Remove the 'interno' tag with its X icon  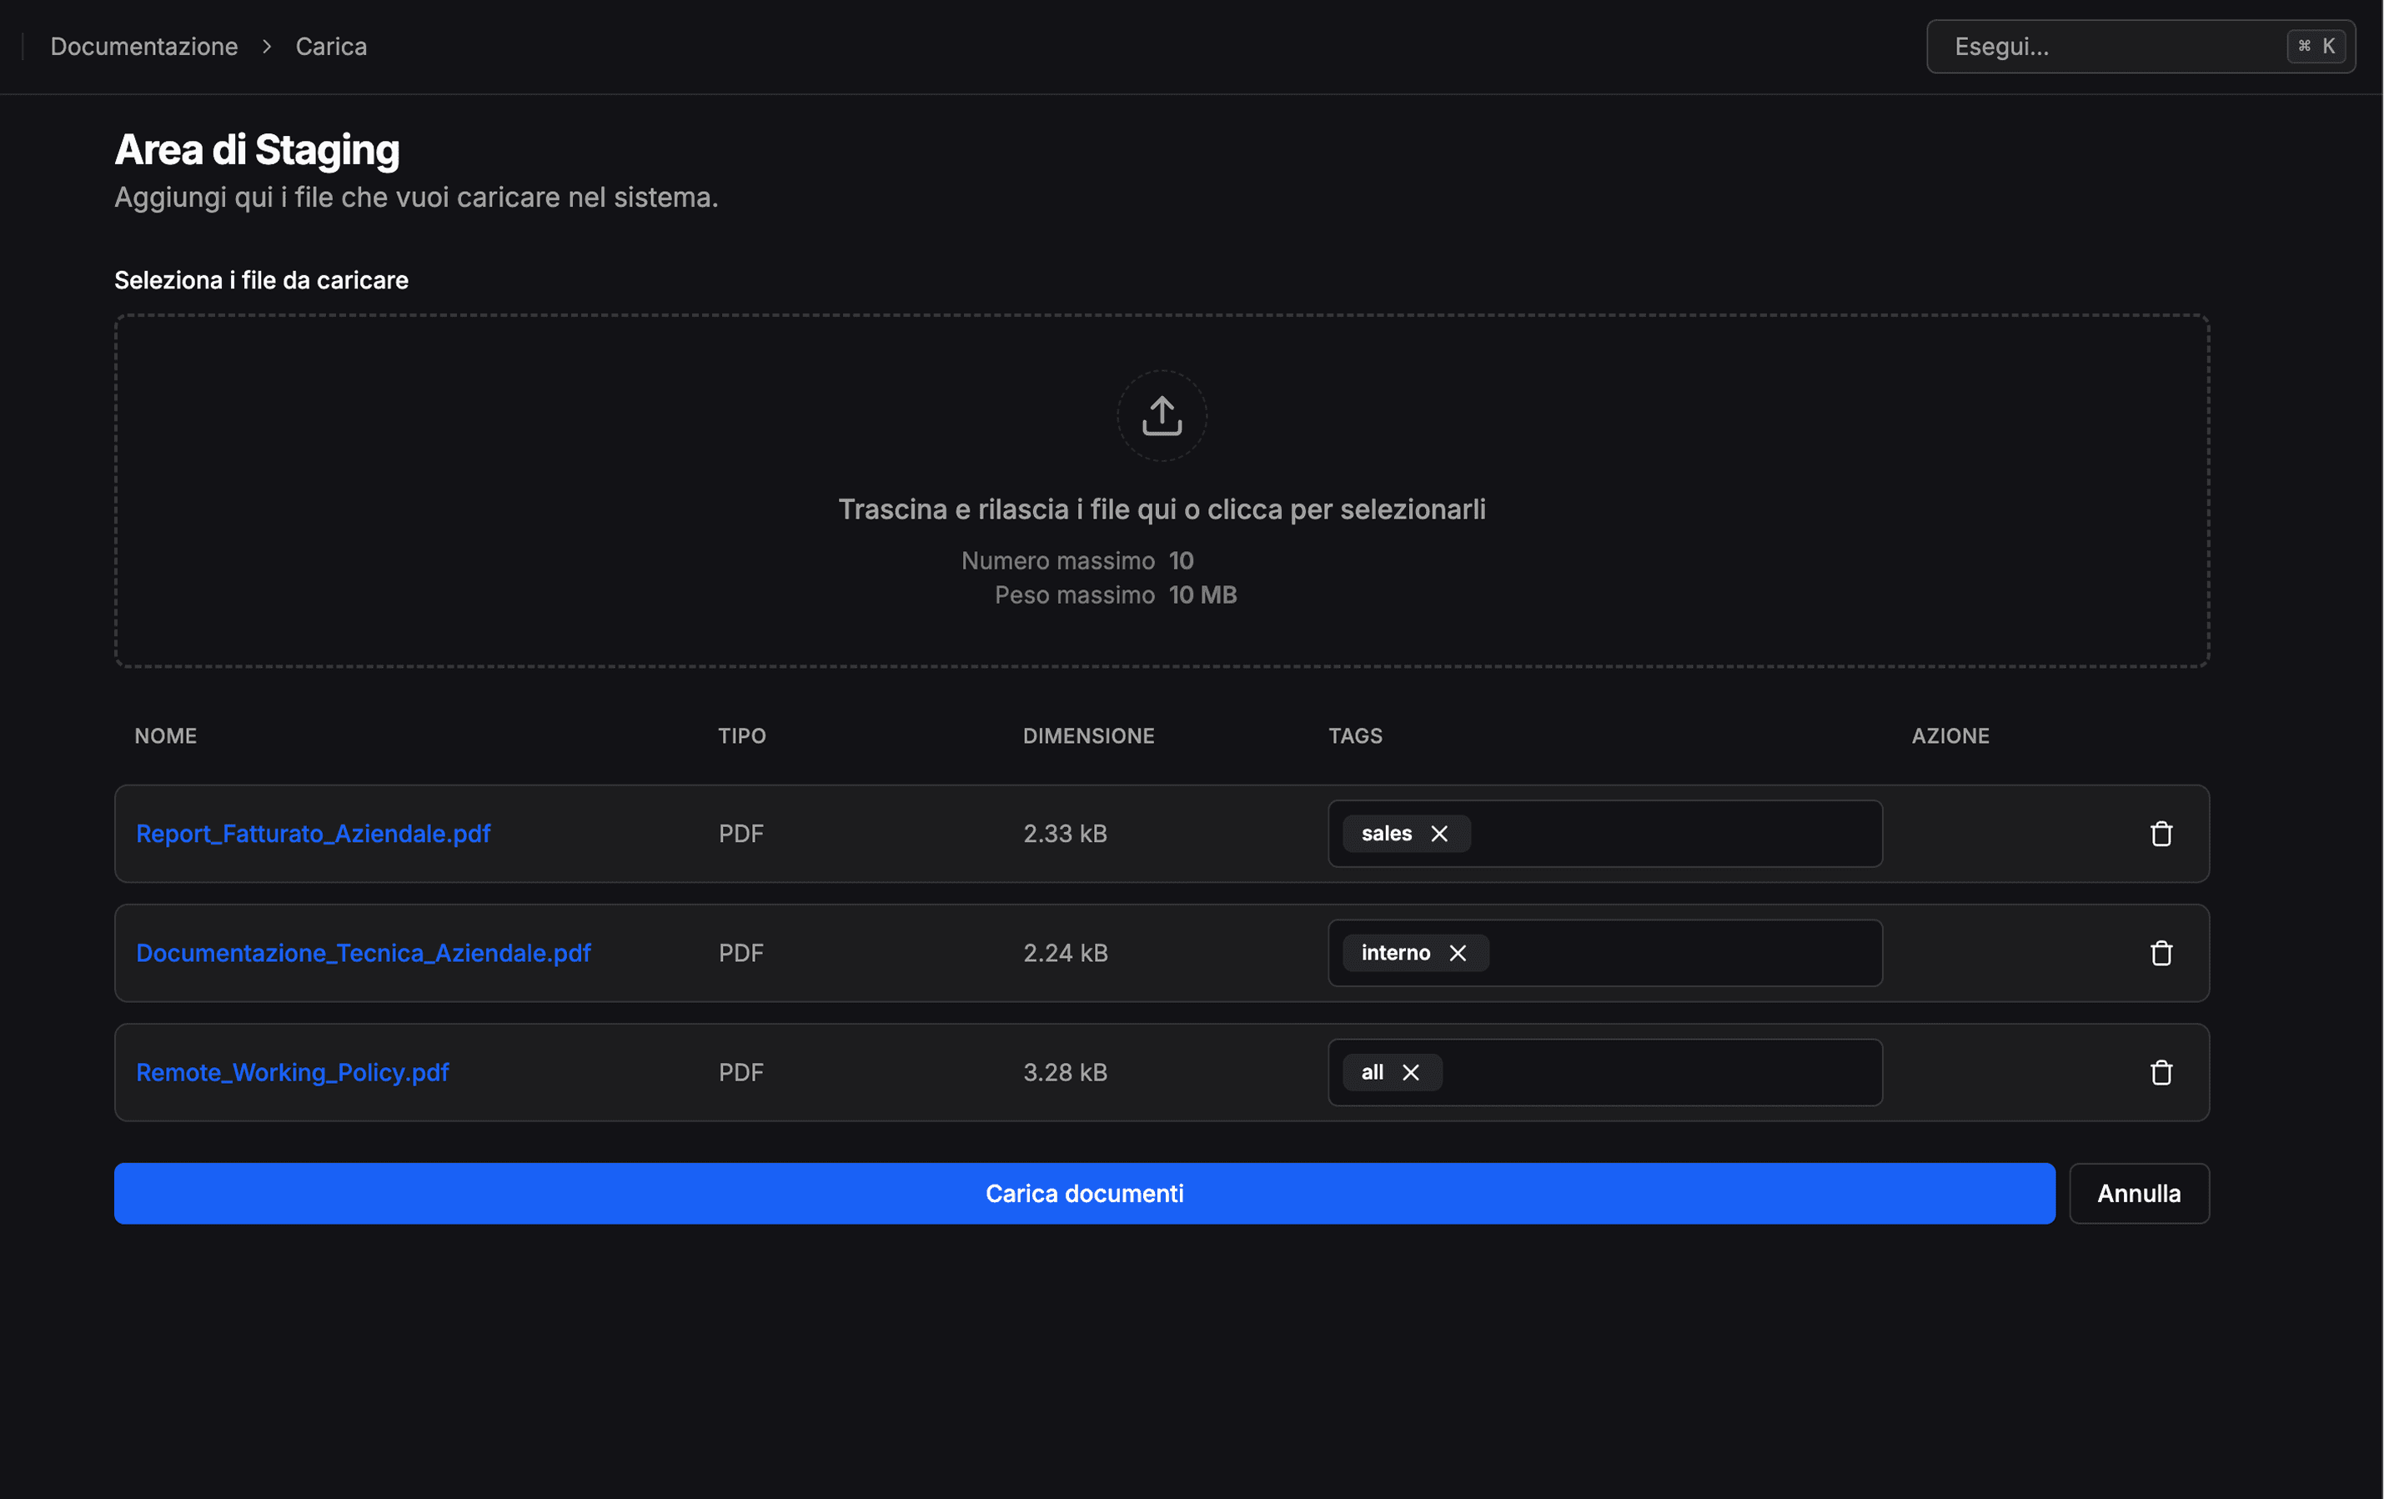click(x=1458, y=952)
